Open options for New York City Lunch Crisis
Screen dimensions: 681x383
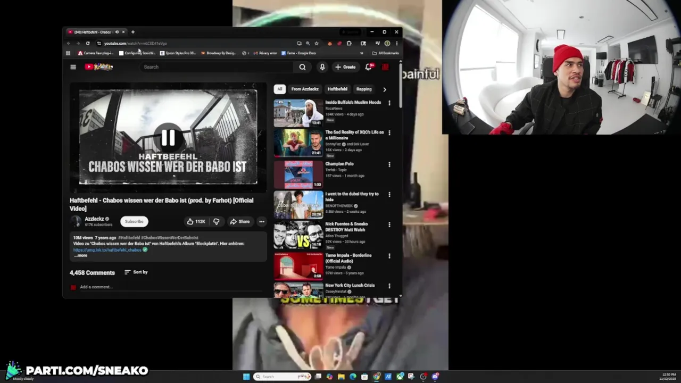pos(389,286)
